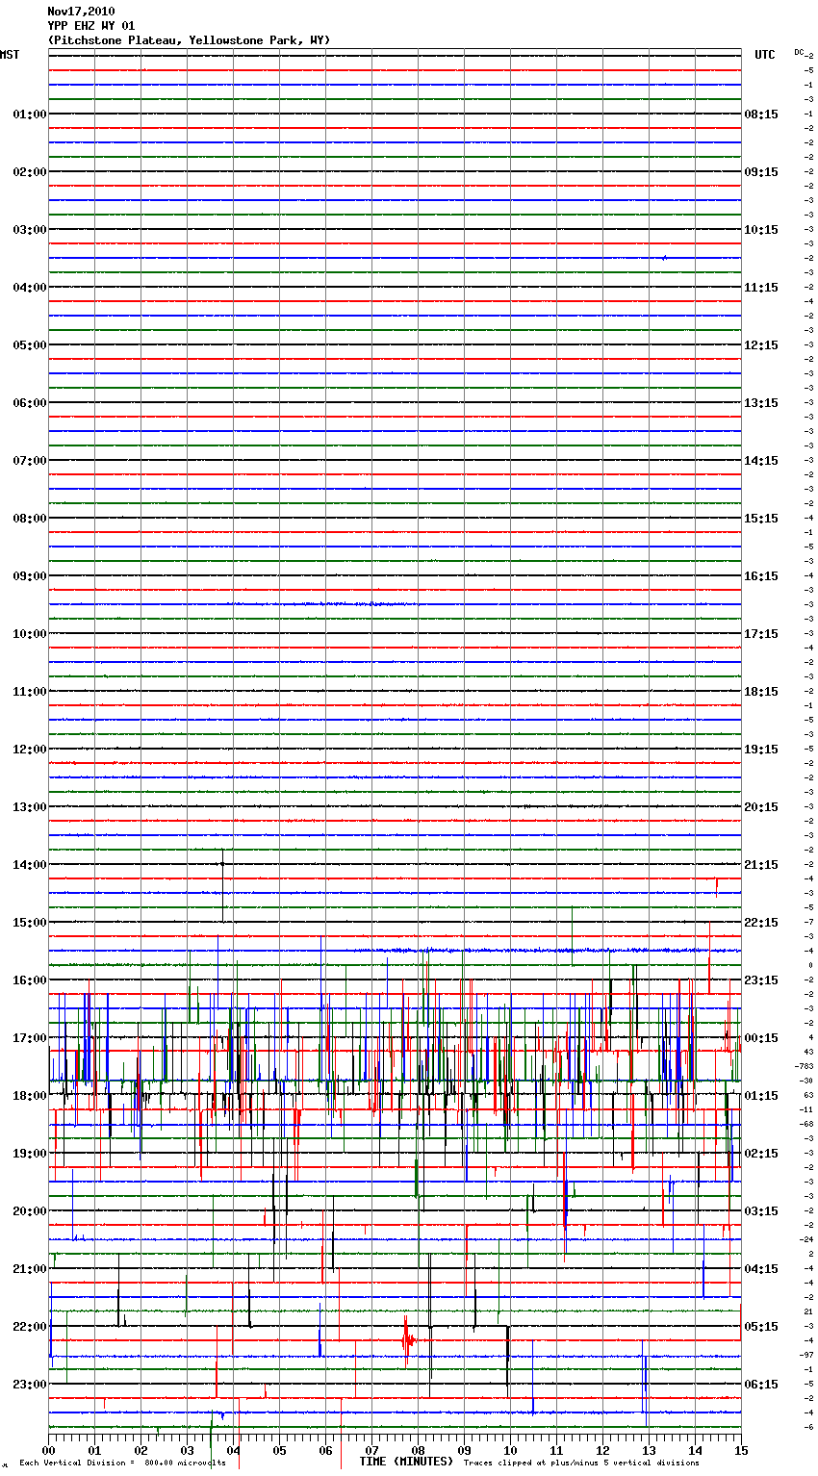Click the 11:15 UTC time label

761,288
